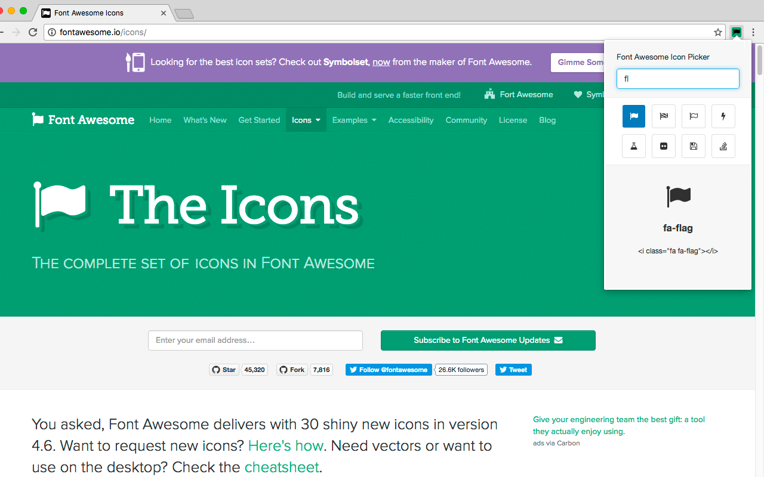Select the solid flag icon in picker
Viewport: 764px width, 477px height.
[x=634, y=116]
